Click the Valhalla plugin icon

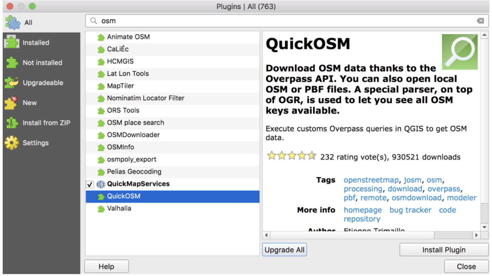click(x=101, y=209)
